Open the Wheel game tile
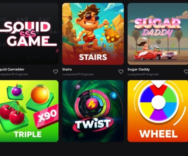 [158, 111]
